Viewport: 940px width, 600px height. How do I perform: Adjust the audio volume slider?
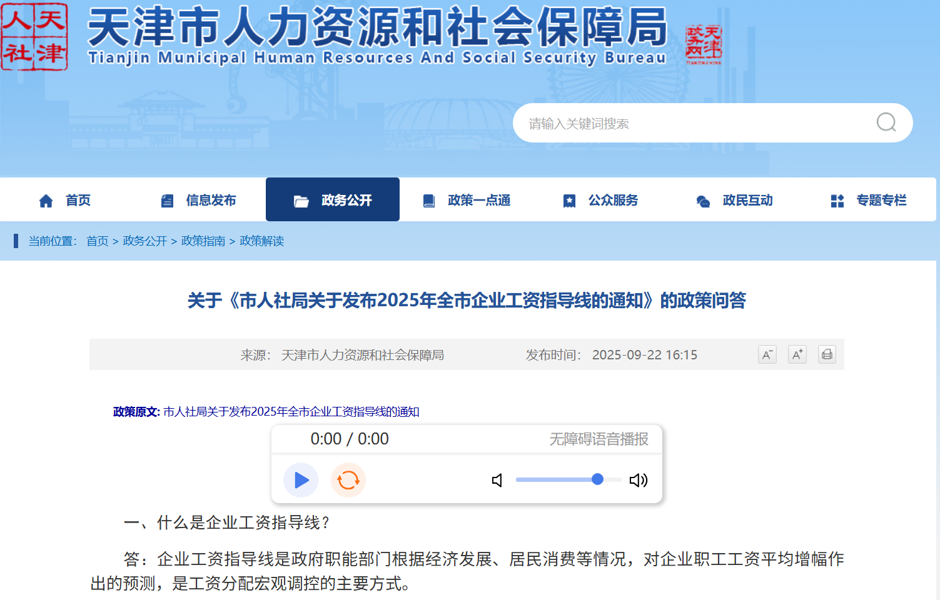coord(597,479)
